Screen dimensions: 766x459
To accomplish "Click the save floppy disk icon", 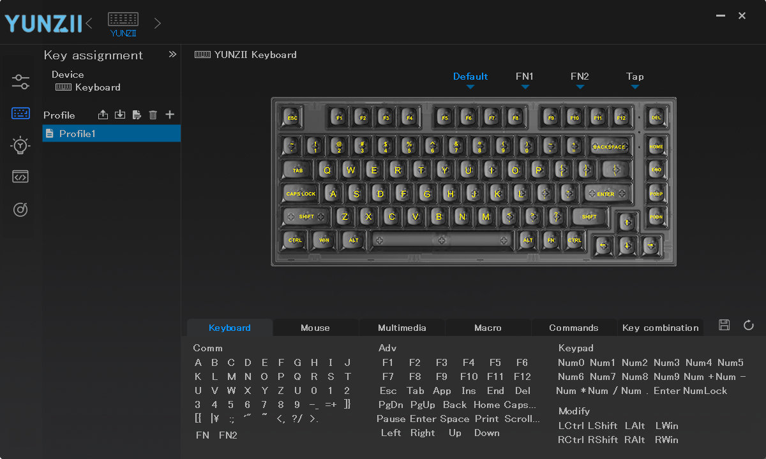I will click(x=724, y=325).
